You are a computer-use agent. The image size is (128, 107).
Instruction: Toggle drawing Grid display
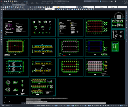(49, 106)
